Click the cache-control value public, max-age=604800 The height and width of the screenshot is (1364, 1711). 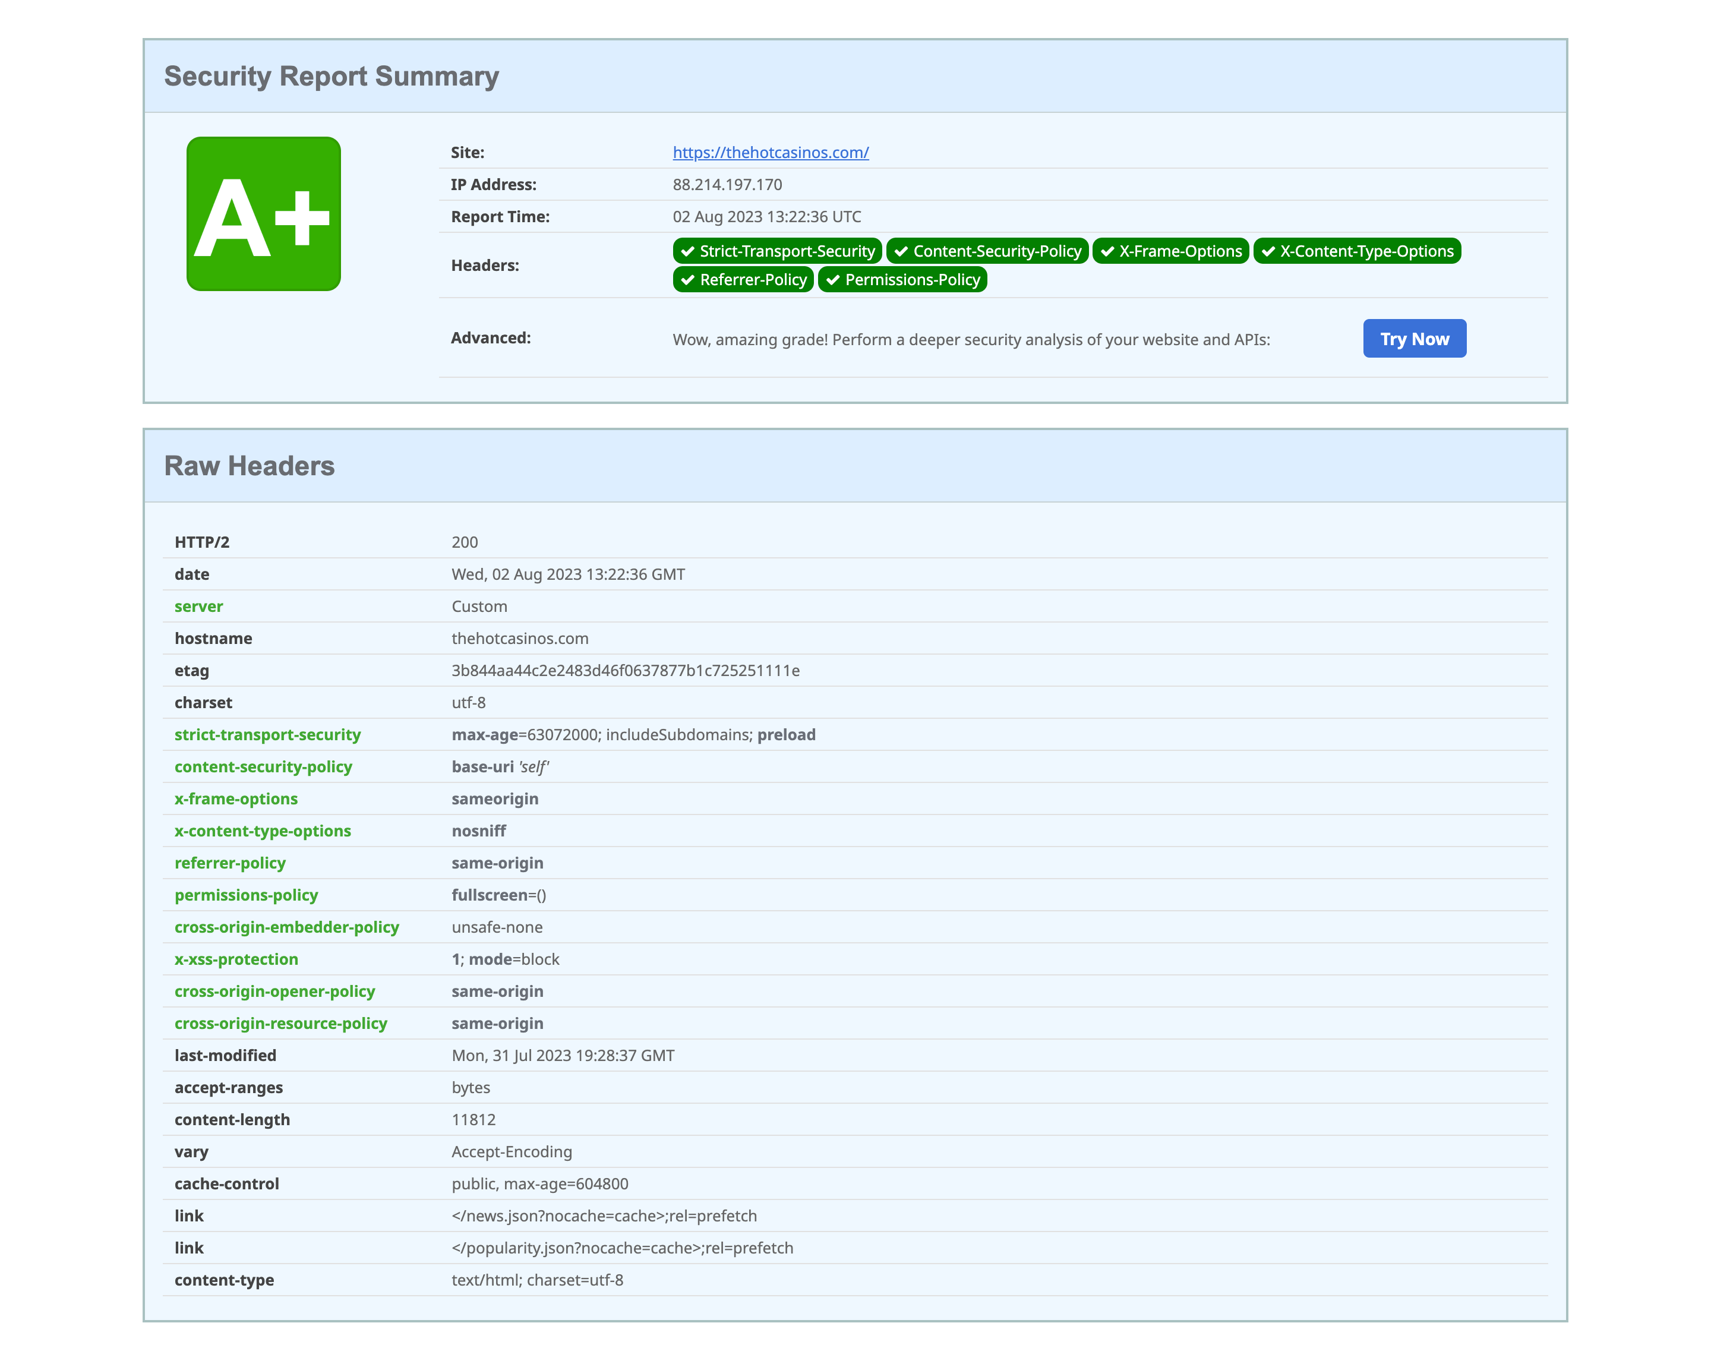pos(539,1184)
